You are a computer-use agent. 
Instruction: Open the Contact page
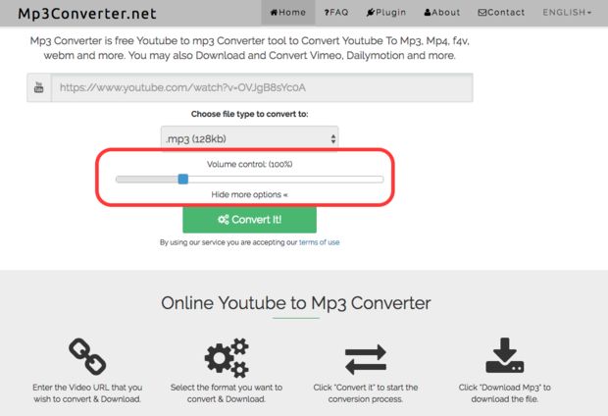click(x=501, y=13)
